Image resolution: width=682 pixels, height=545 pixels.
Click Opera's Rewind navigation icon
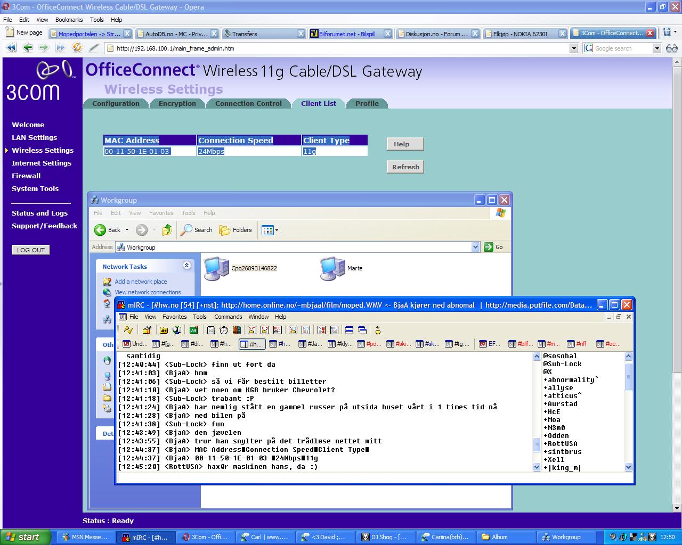coord(11,48)
